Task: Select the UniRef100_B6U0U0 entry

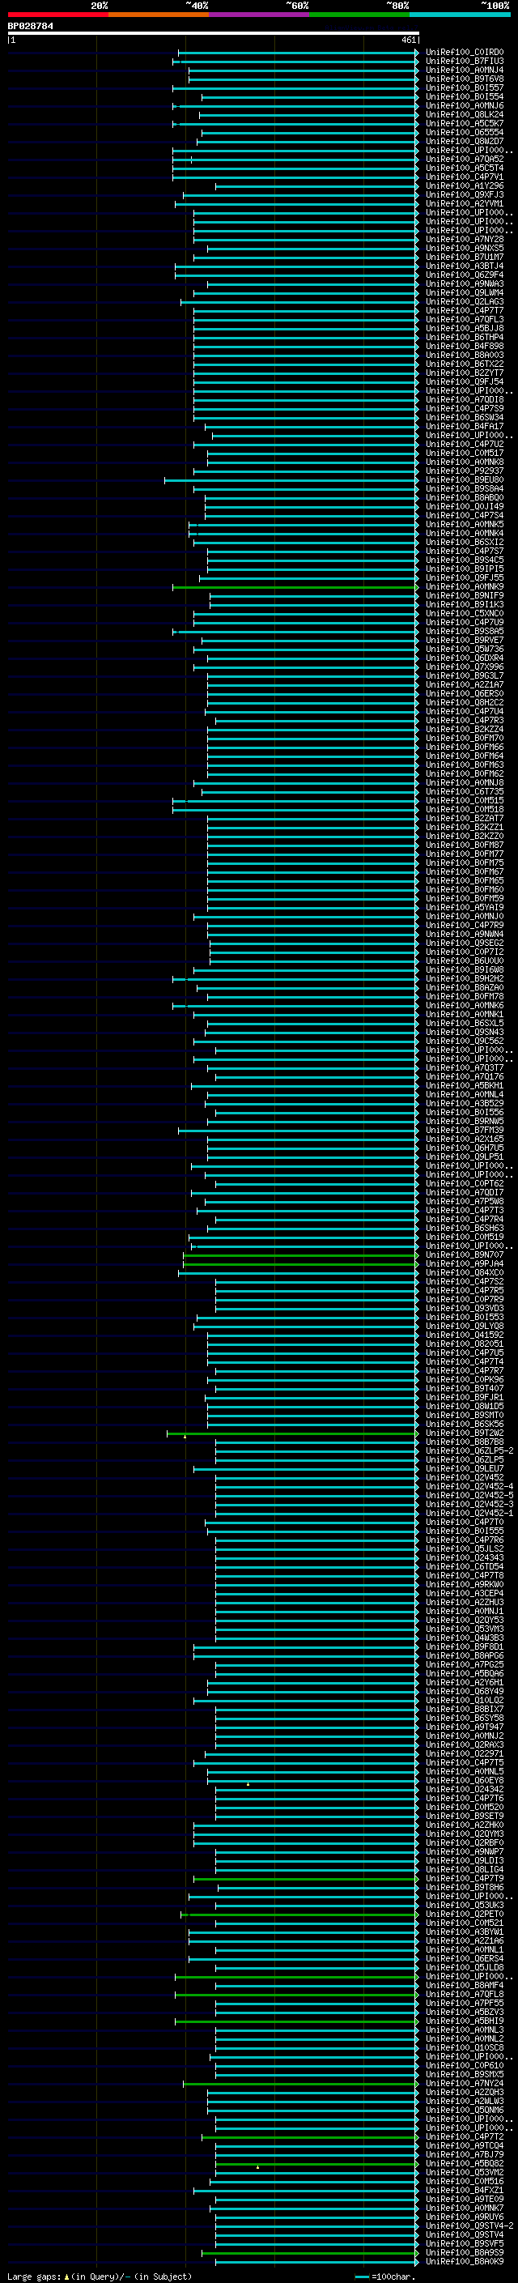Action: click(465, 960)
